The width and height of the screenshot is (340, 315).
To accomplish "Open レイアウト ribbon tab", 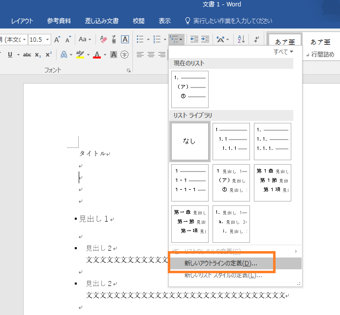I will click(x=22, y=21).
